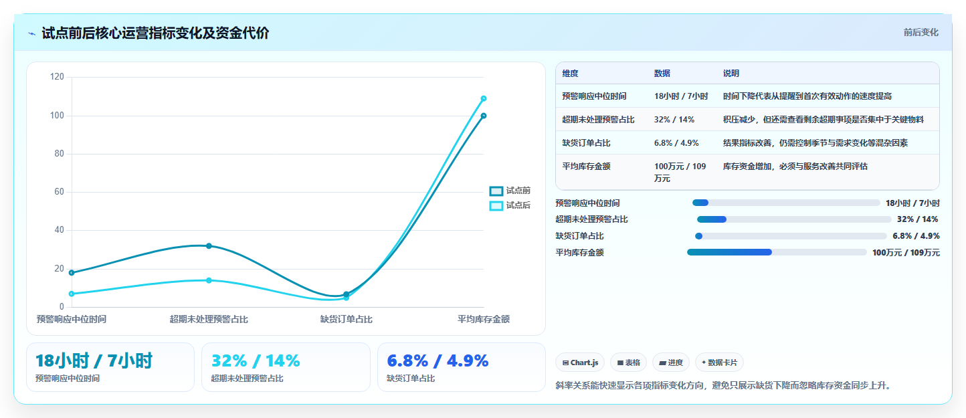Click x-axis label 预警响应中位时间
Screen dimensions: 966x418
72,320
